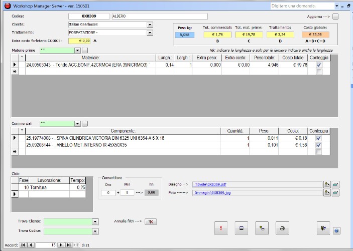The image size is (353, 251).
Task: Go to the first record
Action: 23,245
